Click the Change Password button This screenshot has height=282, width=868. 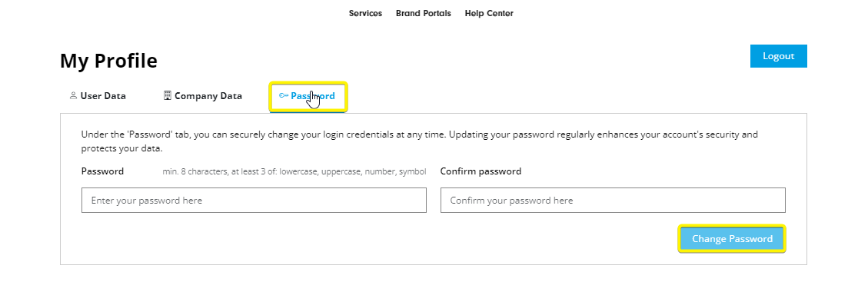click(732, 239)
